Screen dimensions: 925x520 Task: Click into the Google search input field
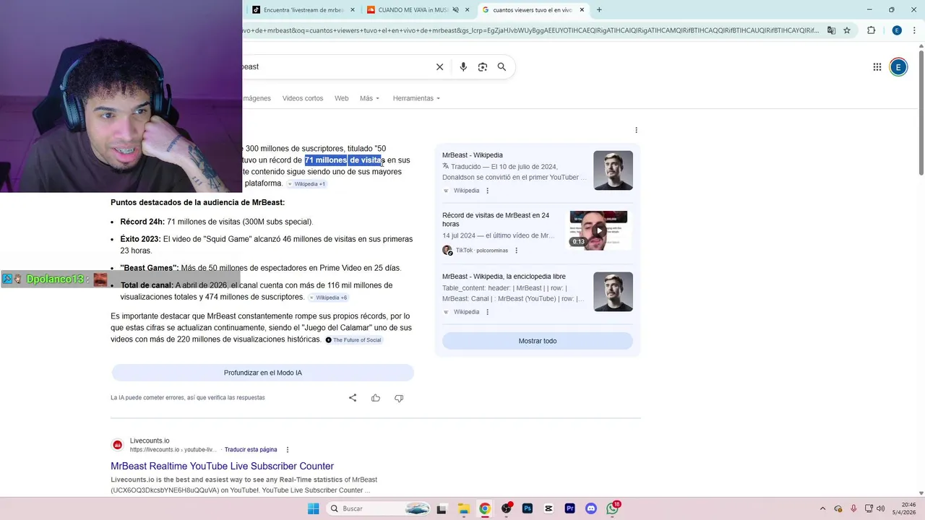[336, 66]
